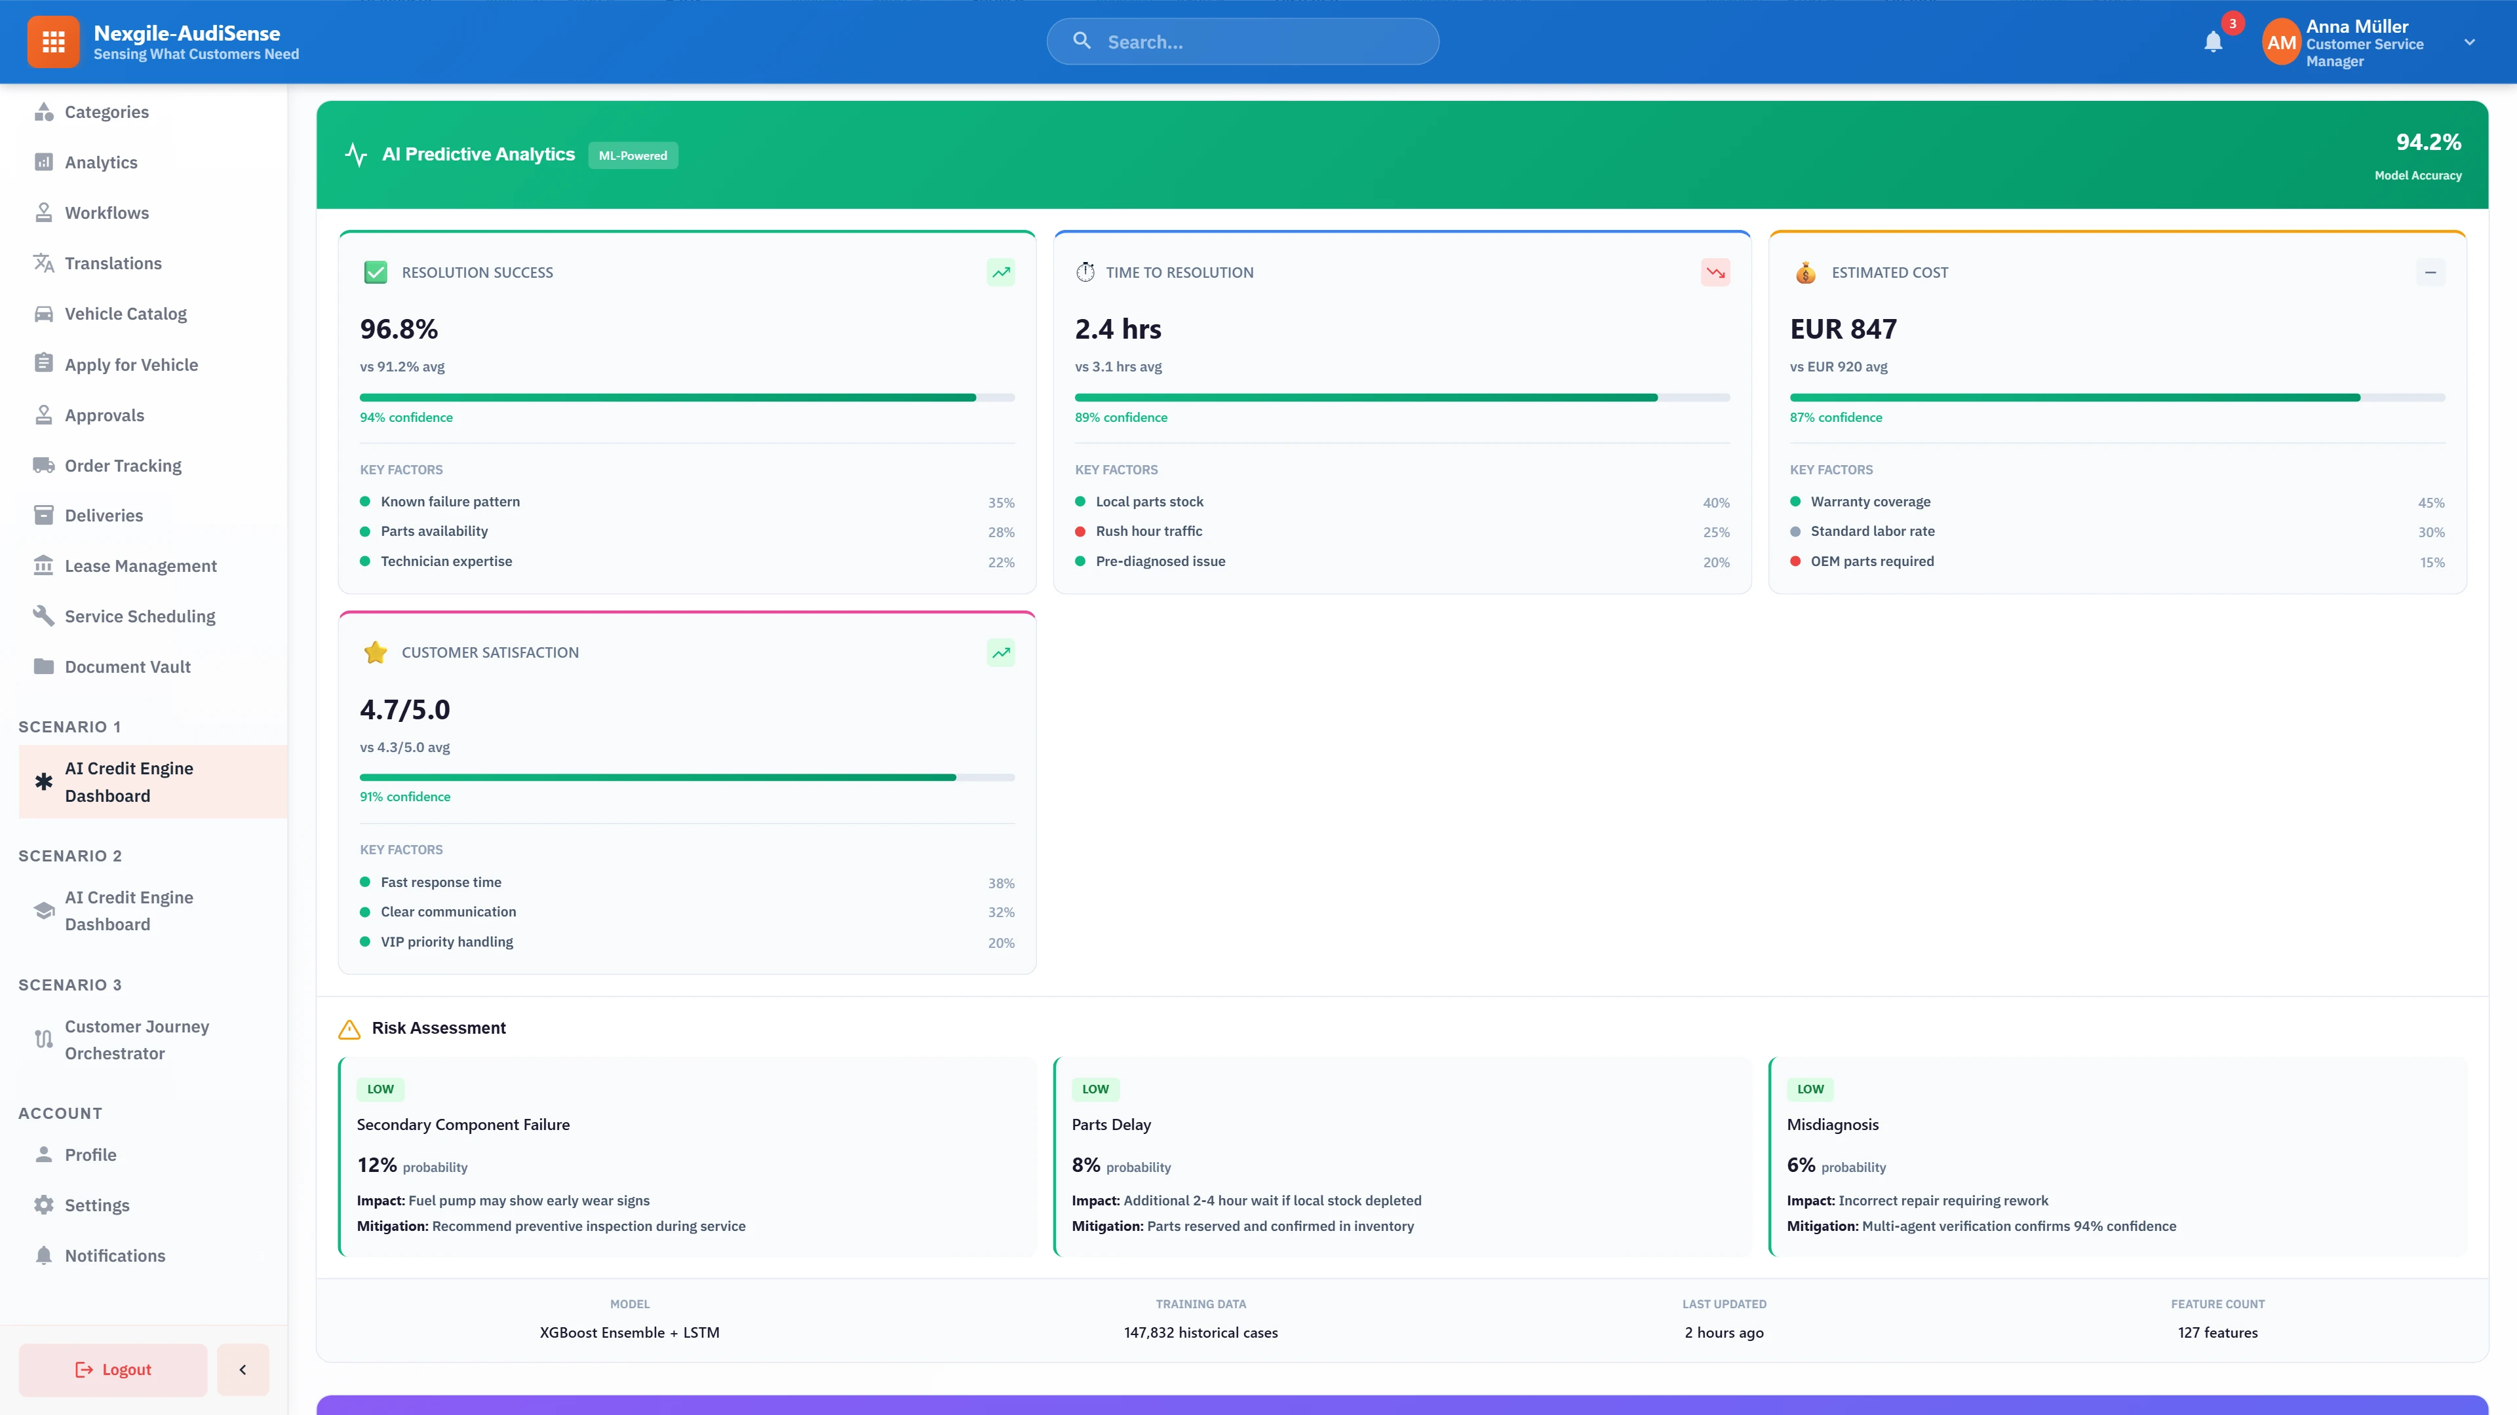Toggle the Resolution Success trend indicator
The image size is (2517, 1415).
[x=1000, y=273]
